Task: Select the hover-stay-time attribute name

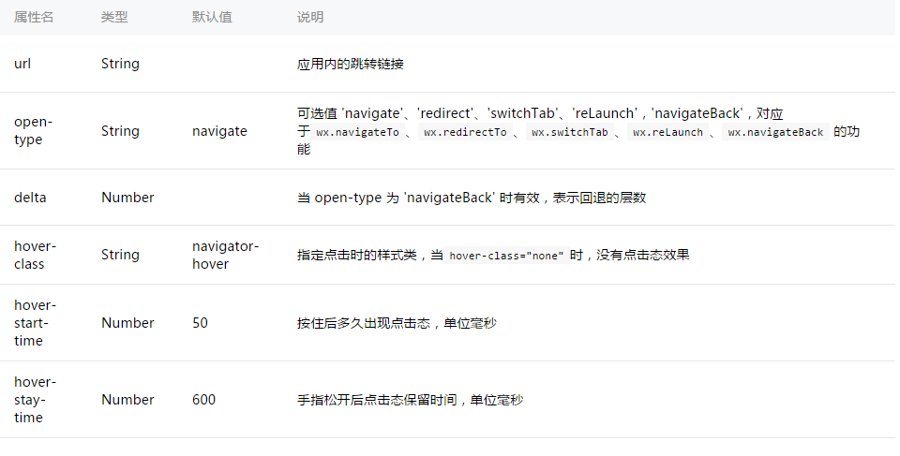Action: point(35,400)
